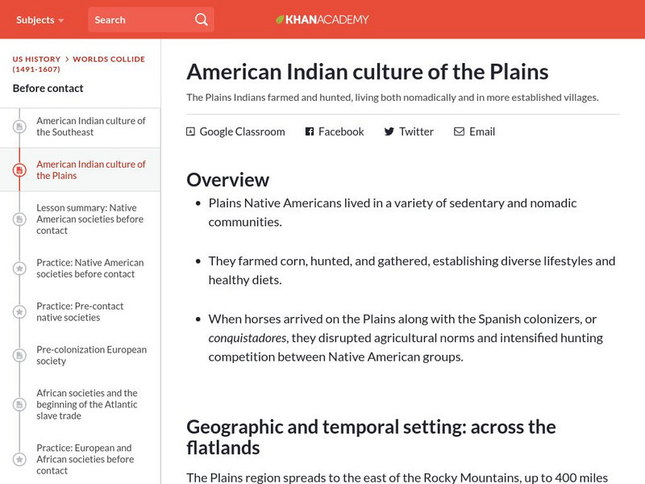Click the Email envelope icon
This screenshot has height=484, width=645.
(459, 131)
